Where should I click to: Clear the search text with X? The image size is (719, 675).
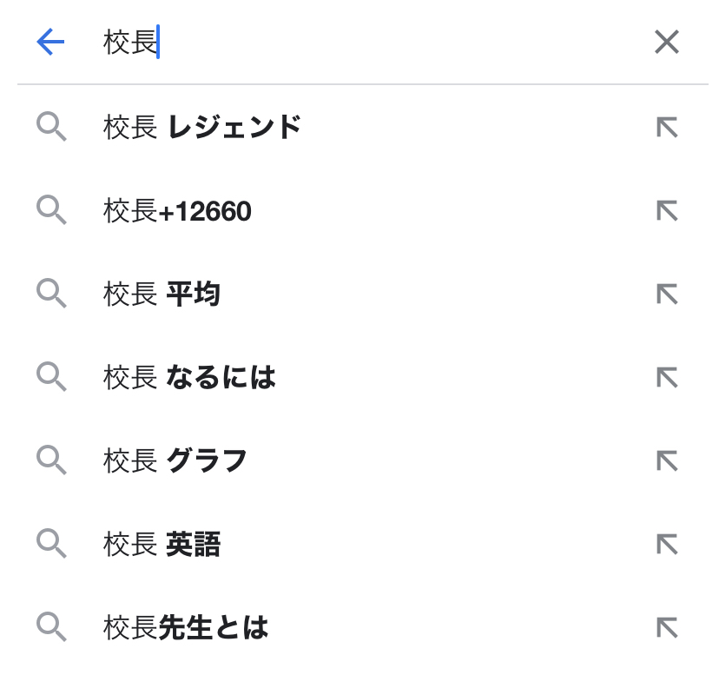pos(666,42)
